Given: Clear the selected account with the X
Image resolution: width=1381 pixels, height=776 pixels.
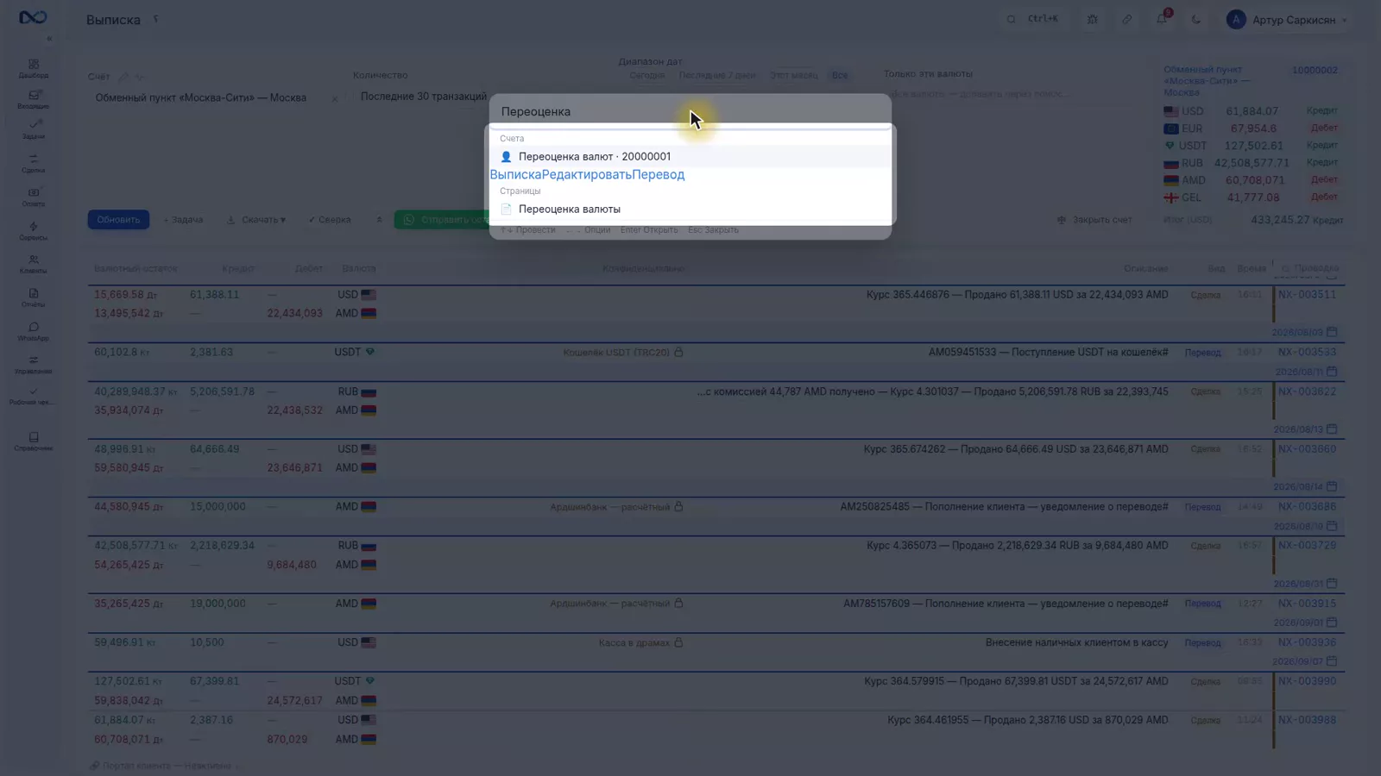Looking at the screenshot, I should (335, 99).
